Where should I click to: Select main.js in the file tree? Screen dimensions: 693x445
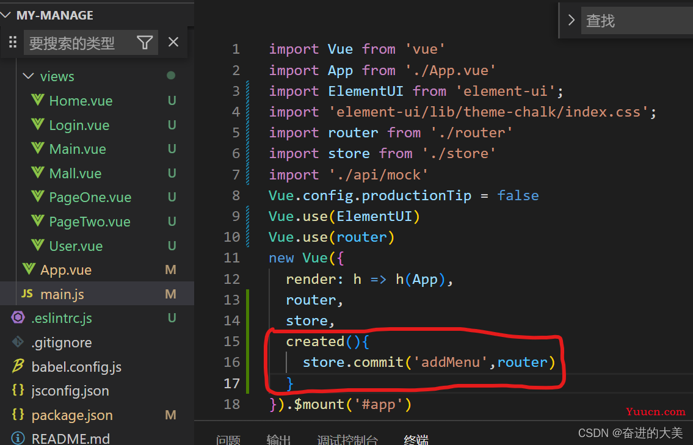[x=62, y=294]
